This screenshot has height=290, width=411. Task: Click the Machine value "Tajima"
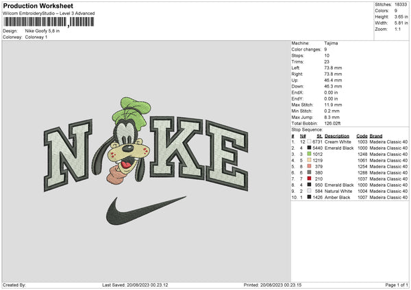(331, 43)
